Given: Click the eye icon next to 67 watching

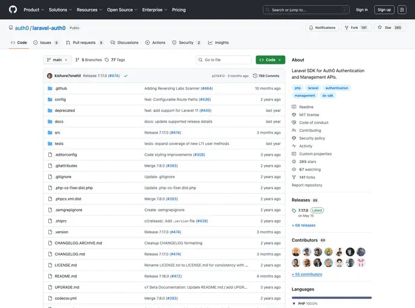Looking at the screenshot, I should coord(294,170).
